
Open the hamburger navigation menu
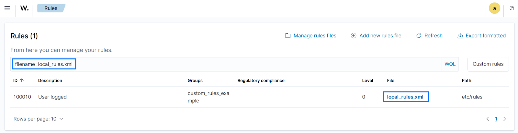[x=7, y=8]
